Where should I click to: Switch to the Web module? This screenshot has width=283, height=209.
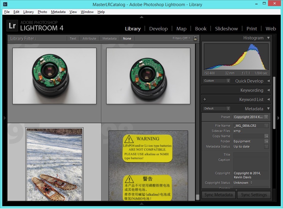(271, 29)
